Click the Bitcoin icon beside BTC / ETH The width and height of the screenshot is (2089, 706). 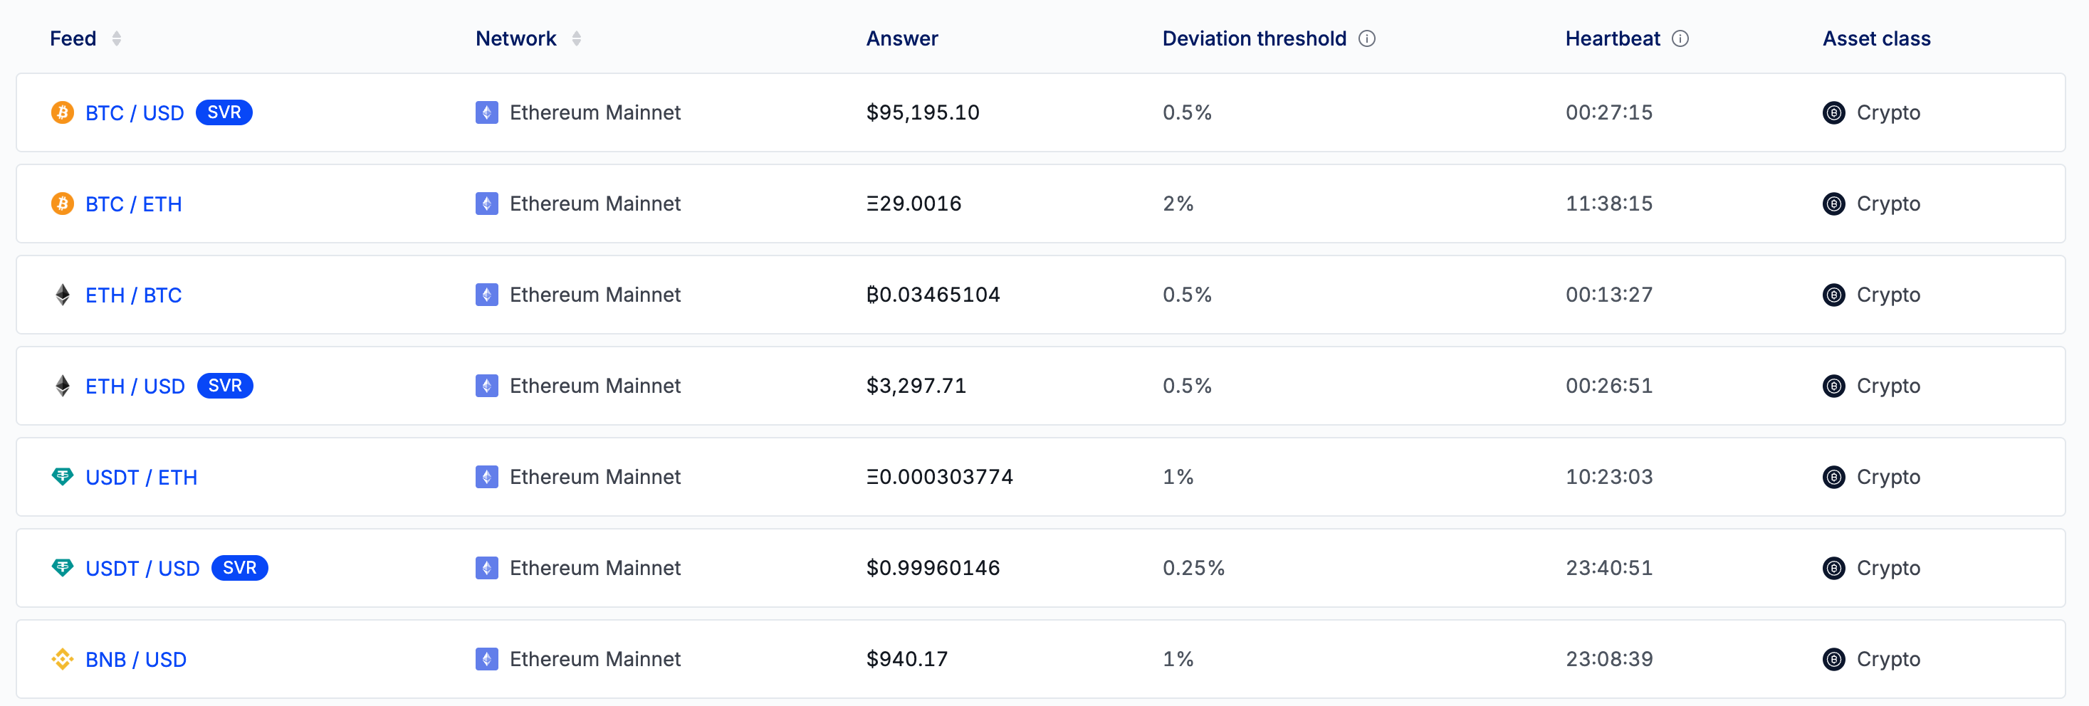[x=63, y=204]
